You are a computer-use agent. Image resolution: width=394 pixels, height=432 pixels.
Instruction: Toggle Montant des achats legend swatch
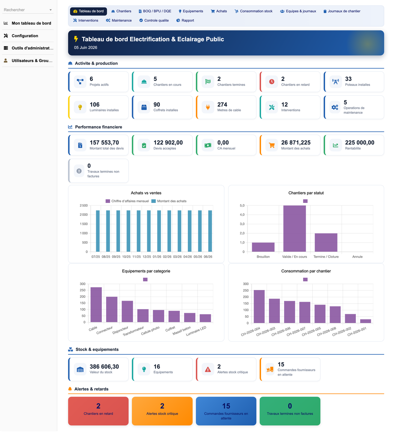[x=153, y=201]
